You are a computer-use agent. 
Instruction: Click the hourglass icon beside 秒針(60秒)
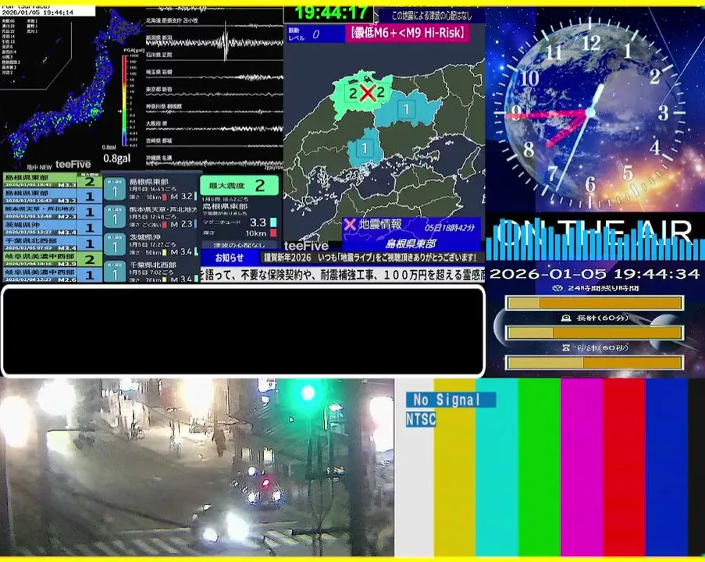click(x=566, y=347)
